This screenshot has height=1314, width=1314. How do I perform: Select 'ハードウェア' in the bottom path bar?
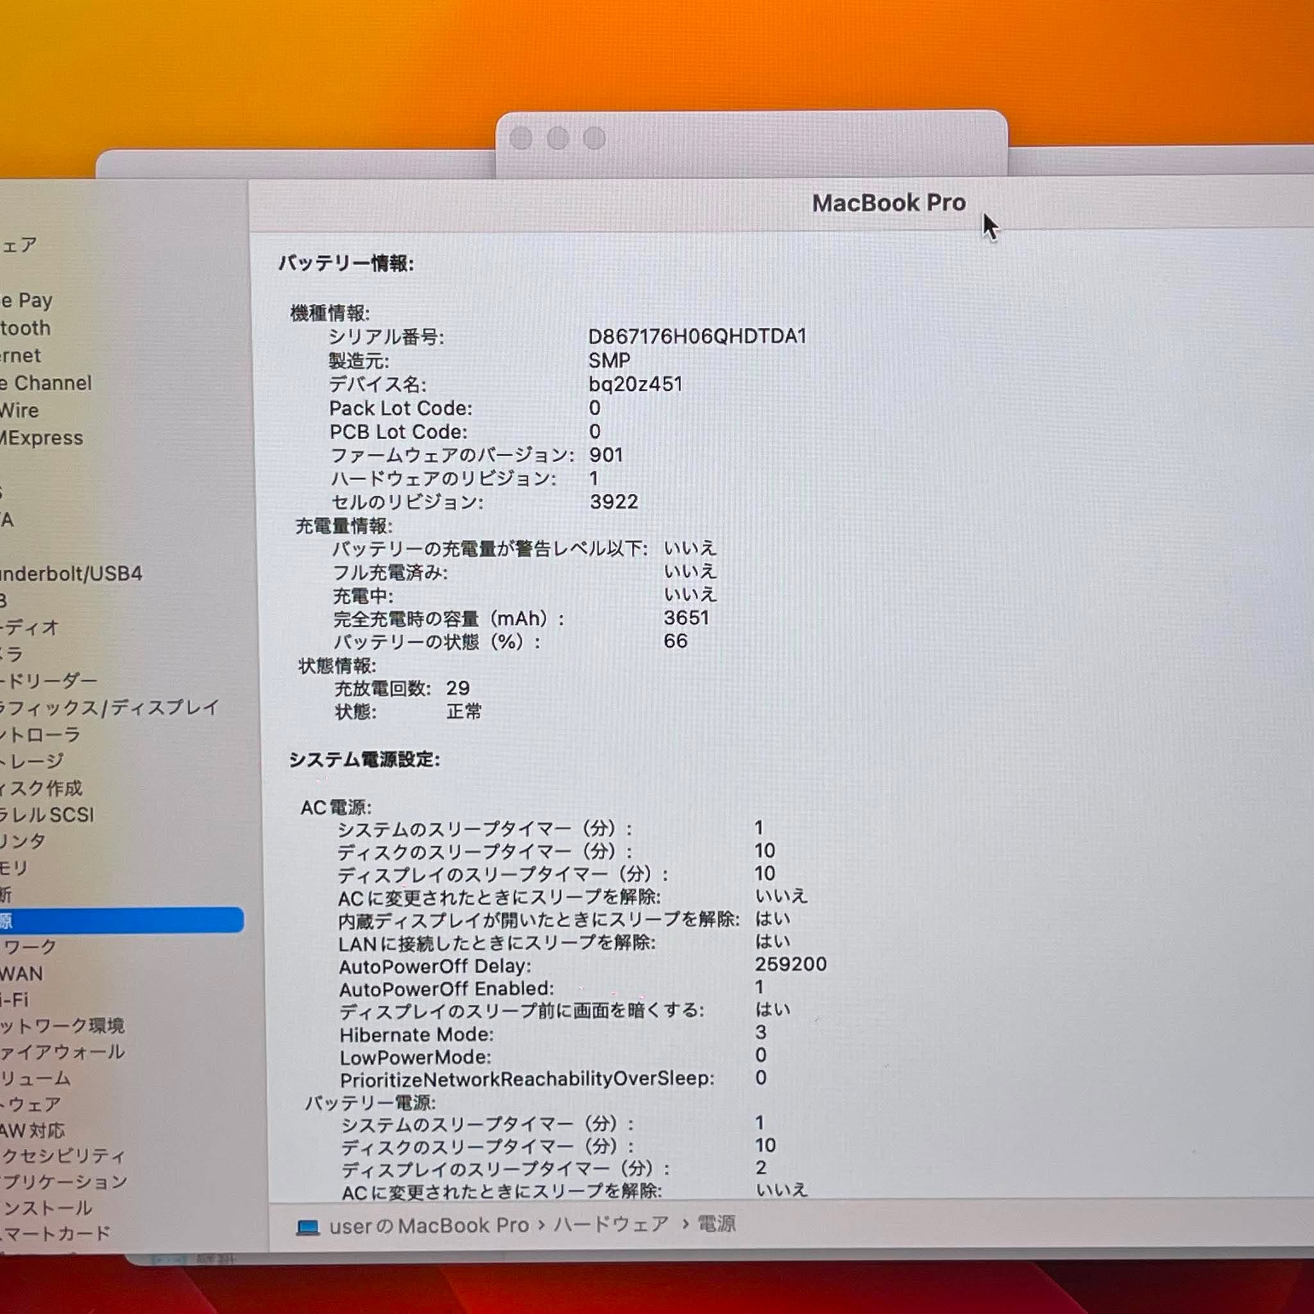611,1224
